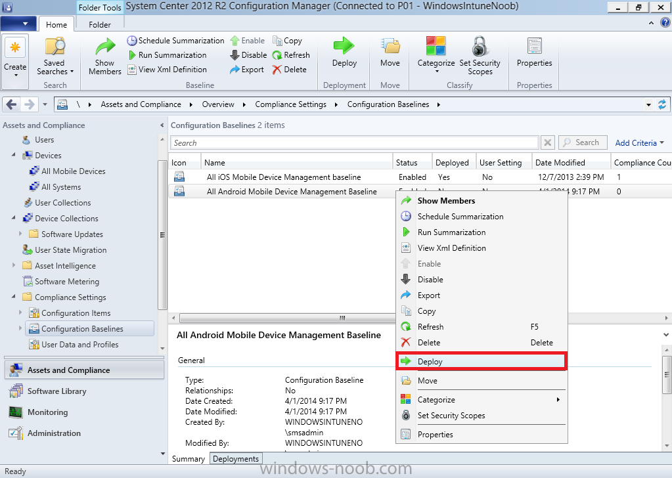Screen dimensions: 672x478
Task: Select the iOS Mobile Device Management baseline row
Action: coord(420,177)
